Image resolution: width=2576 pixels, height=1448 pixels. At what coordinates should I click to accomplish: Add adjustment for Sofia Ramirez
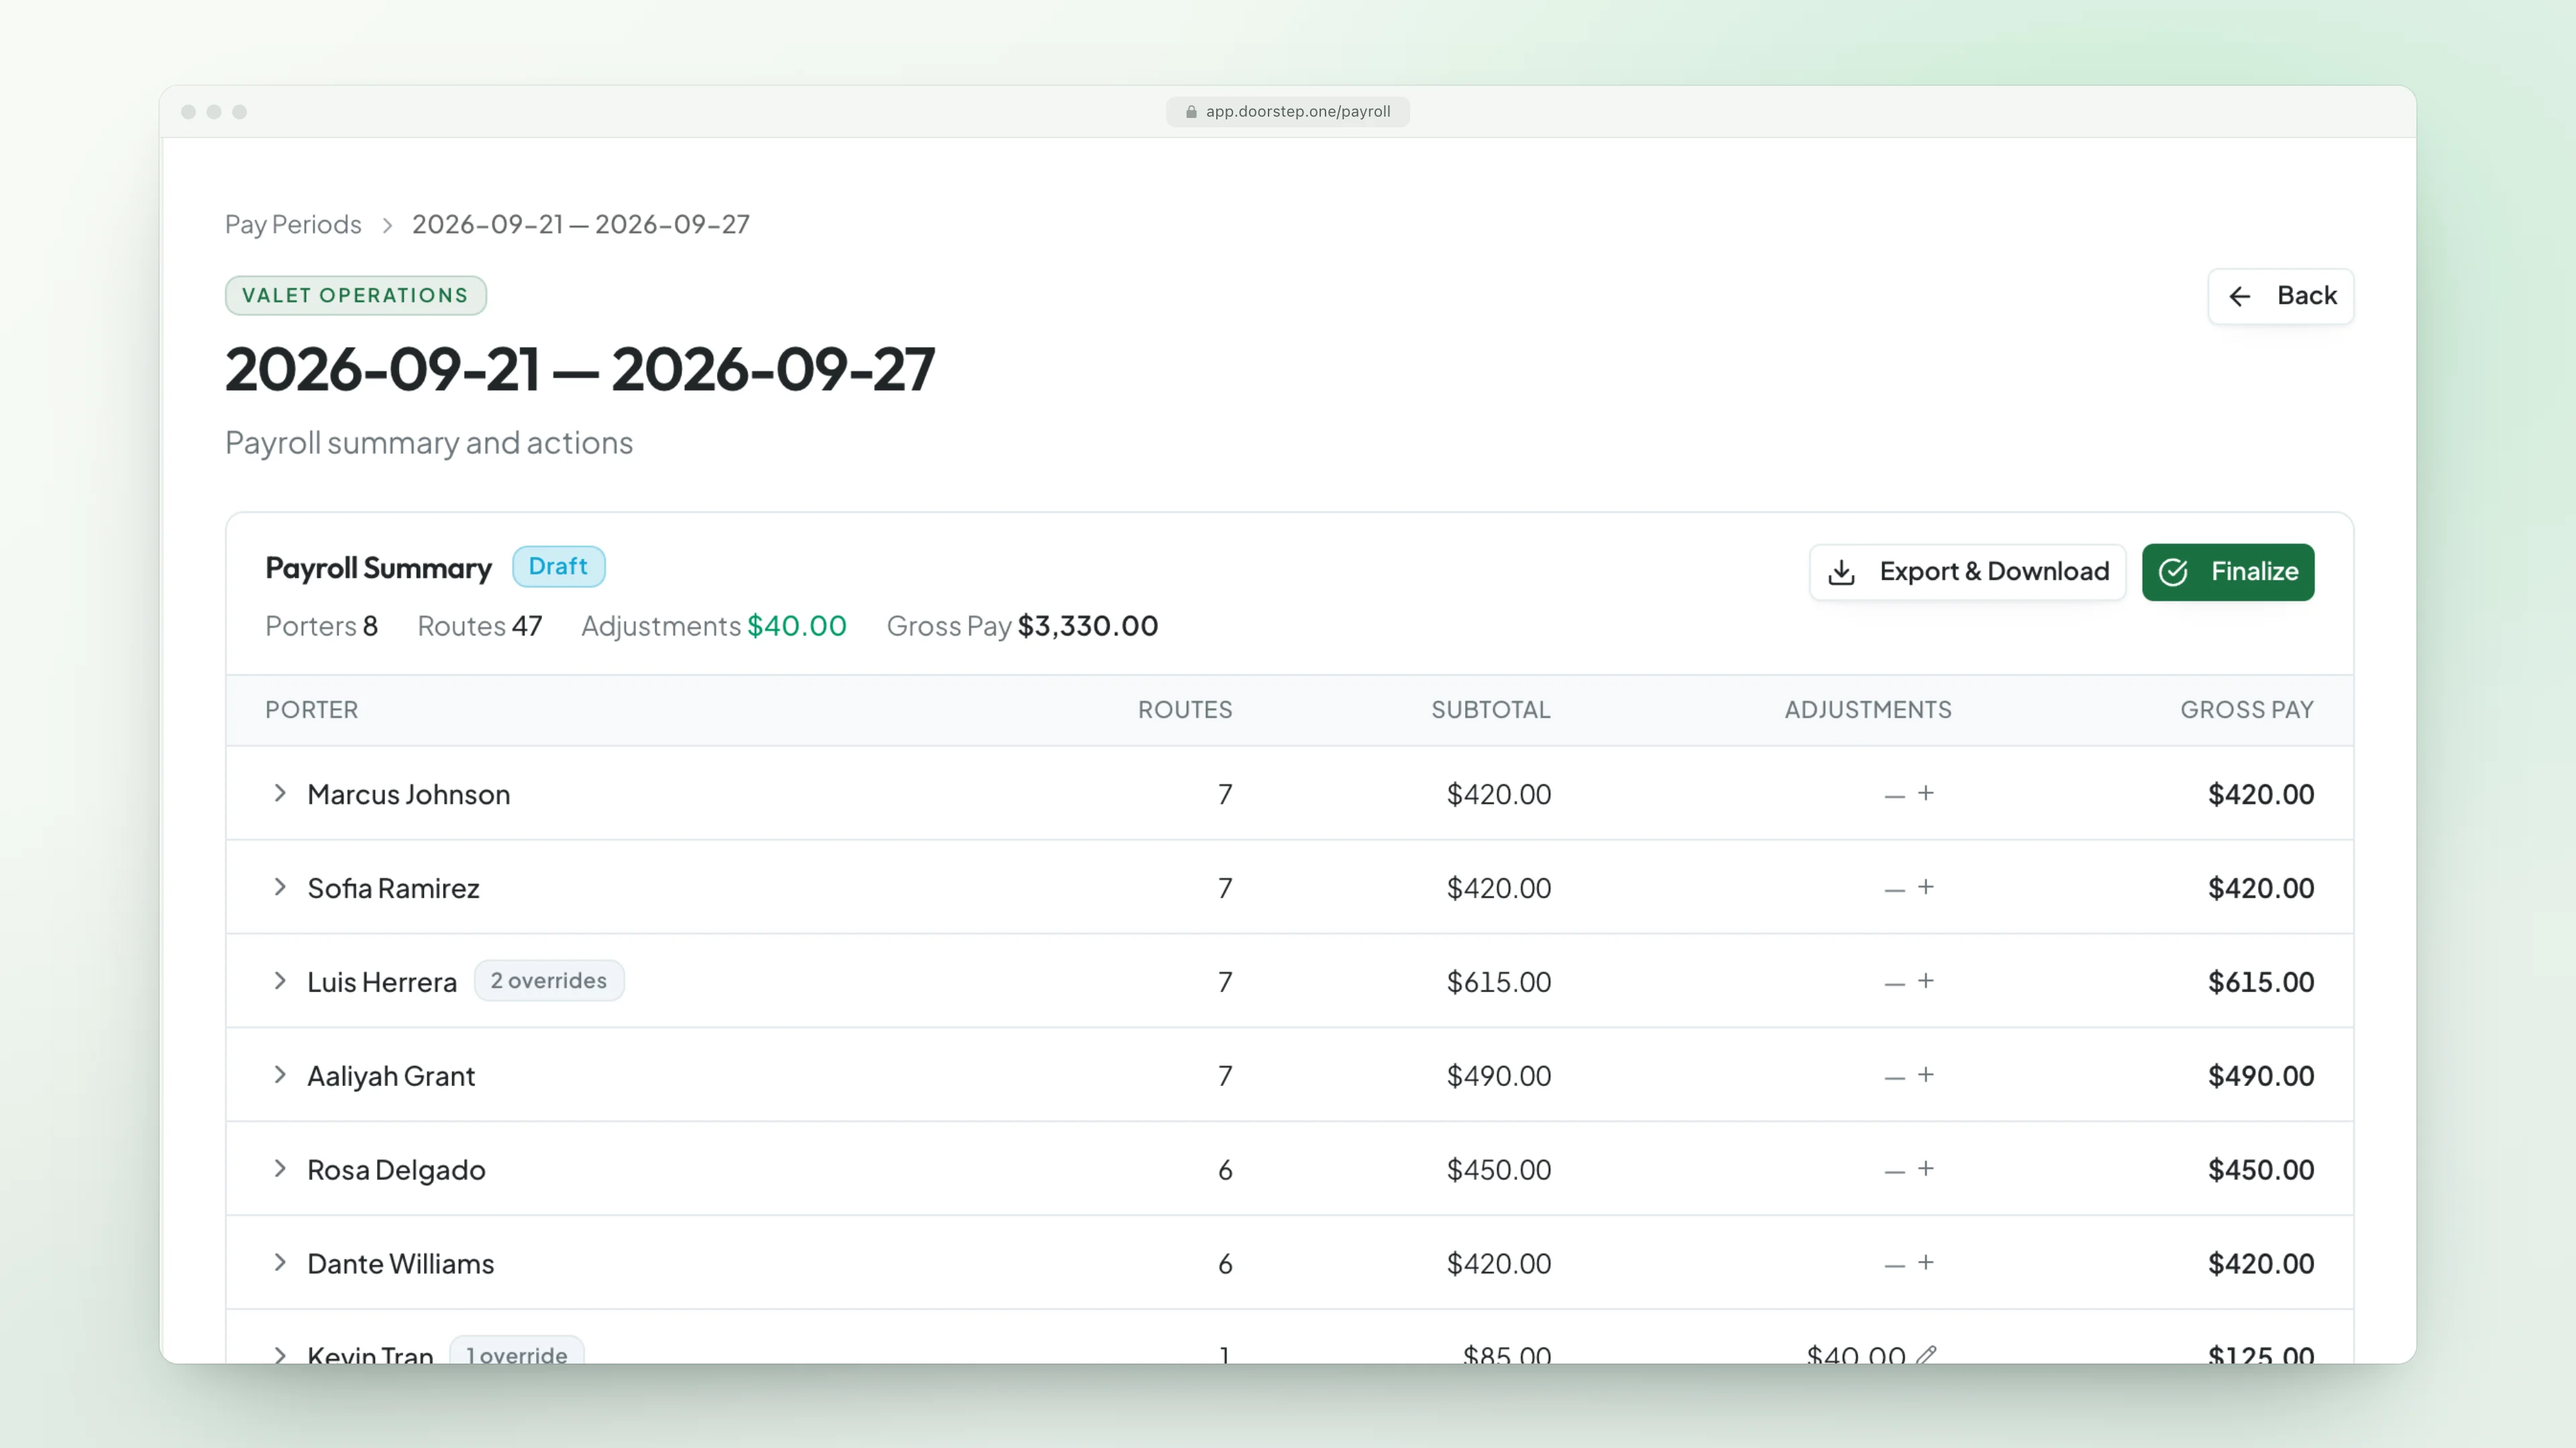[1925, 888]
